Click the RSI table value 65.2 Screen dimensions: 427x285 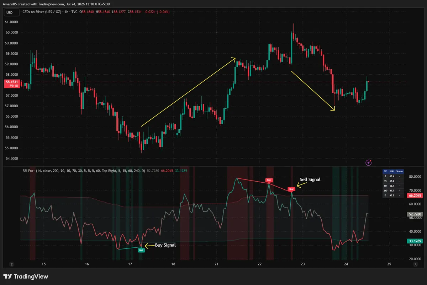pyautogui.click(x=392, y=181)
